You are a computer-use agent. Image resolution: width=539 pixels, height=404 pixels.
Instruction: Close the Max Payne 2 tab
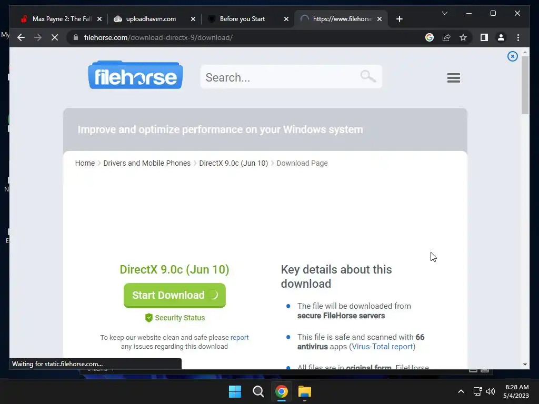click(99, 19)
